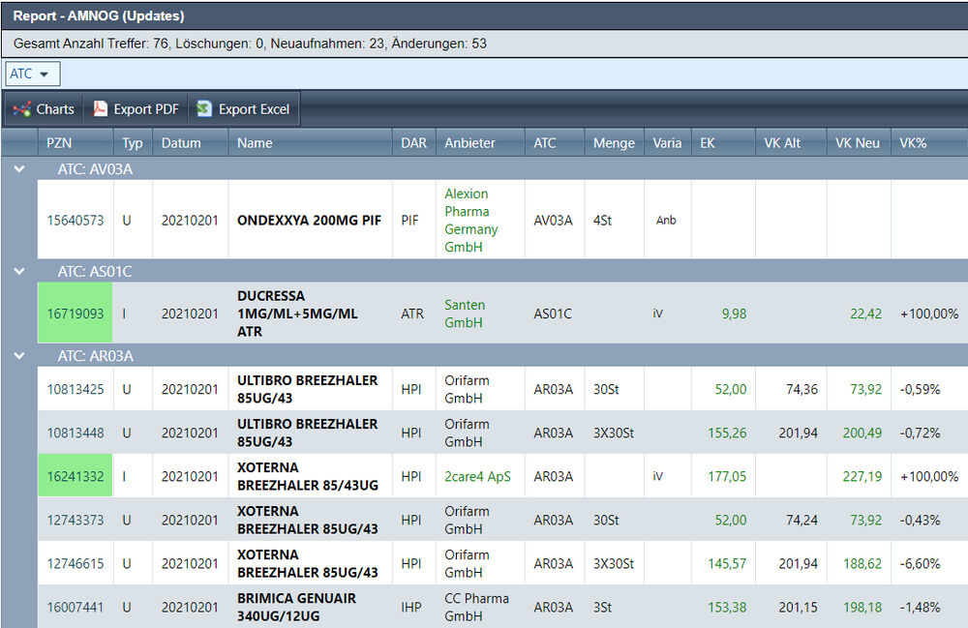Click the Anb value in Varia column
Viewport: 968px width, 628px height.
[666, 221]
